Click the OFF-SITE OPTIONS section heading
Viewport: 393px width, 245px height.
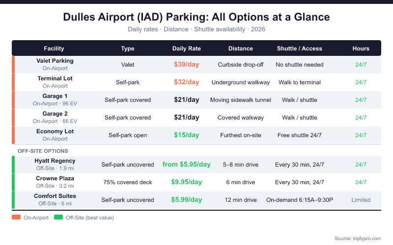43,151
